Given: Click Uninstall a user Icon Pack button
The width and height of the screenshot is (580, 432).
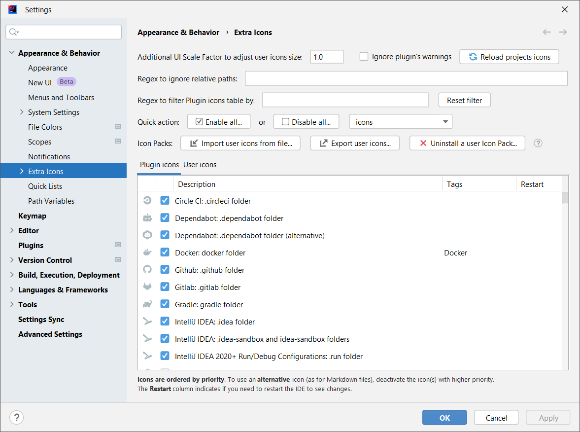Looking at the screenshot, I should pyautogui.click(x=467, y=143).
